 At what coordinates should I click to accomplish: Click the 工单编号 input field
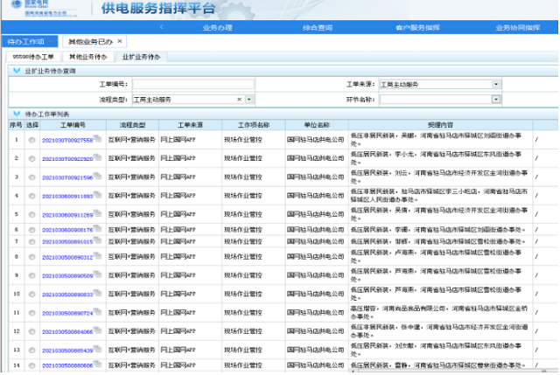tap(192, 84)
